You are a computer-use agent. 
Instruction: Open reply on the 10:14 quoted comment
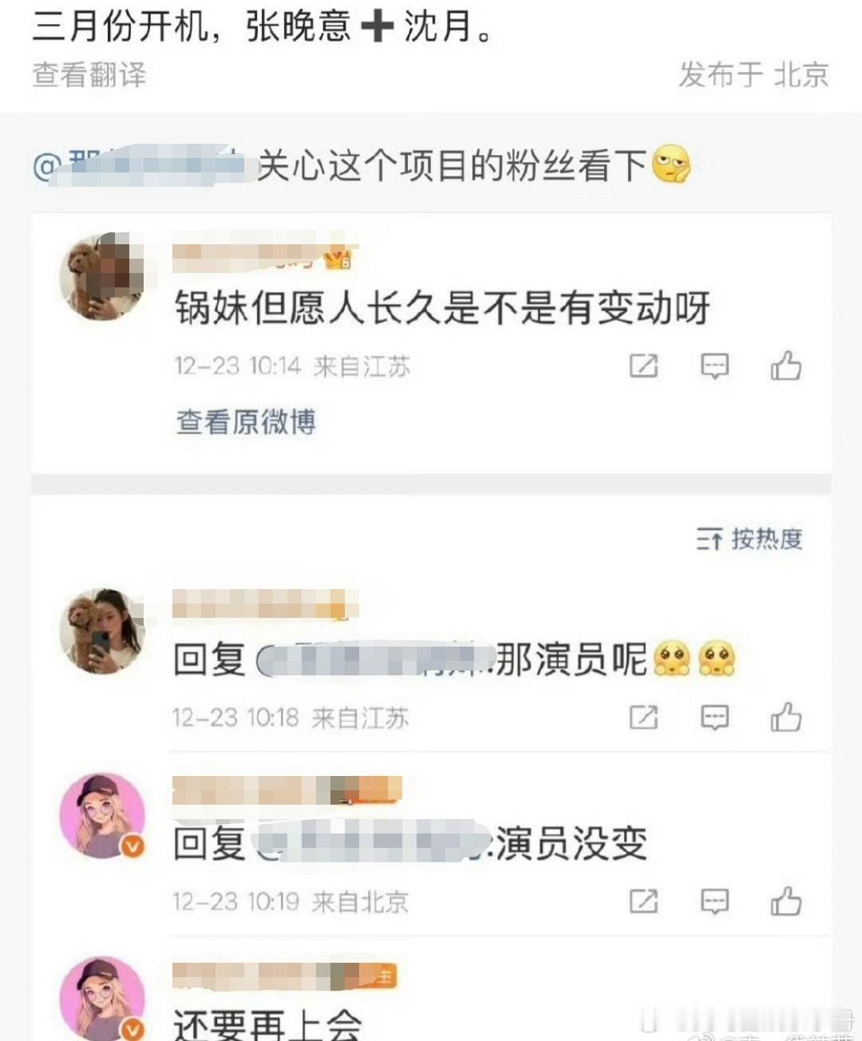click(x=714, y=366)
